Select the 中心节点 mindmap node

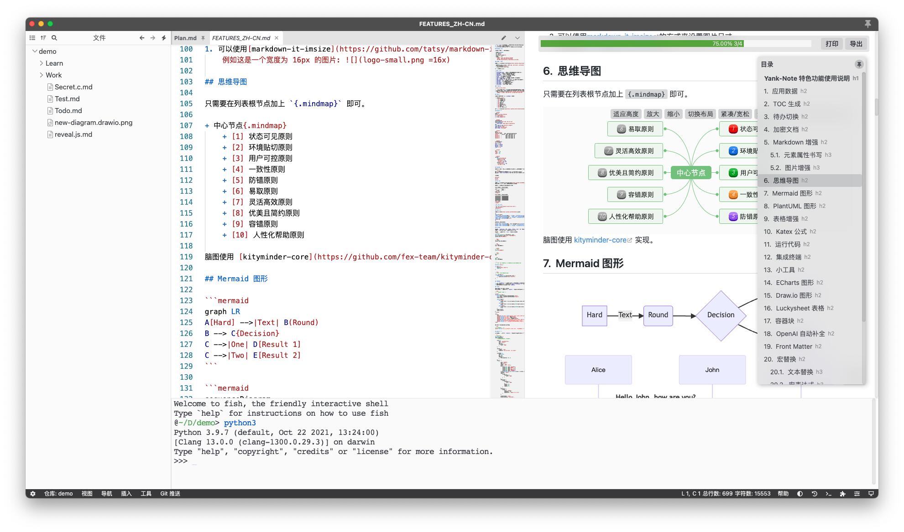click(x=691, y=173)
